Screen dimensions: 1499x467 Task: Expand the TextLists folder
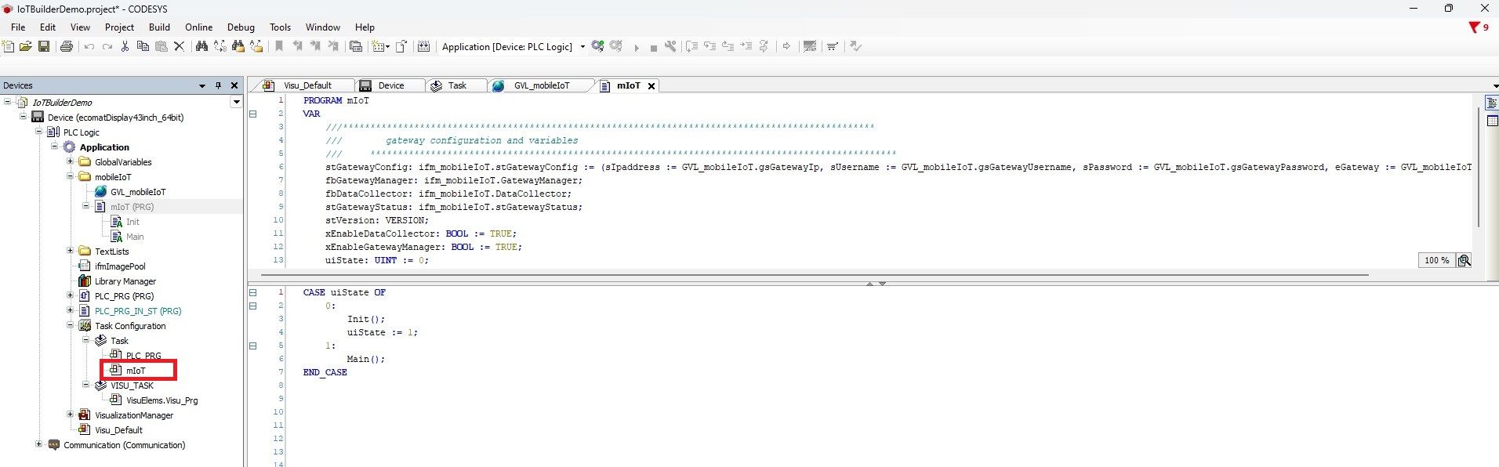(71, 251)
